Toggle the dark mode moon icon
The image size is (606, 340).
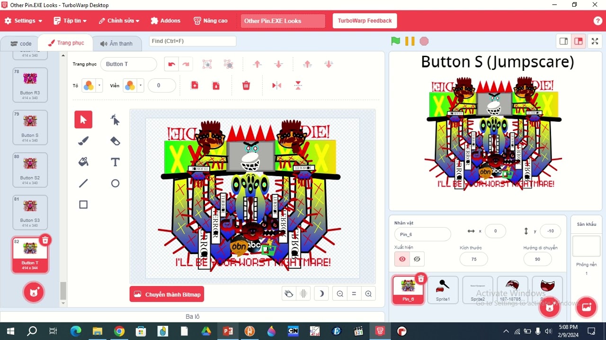click(x=321, y=294)
